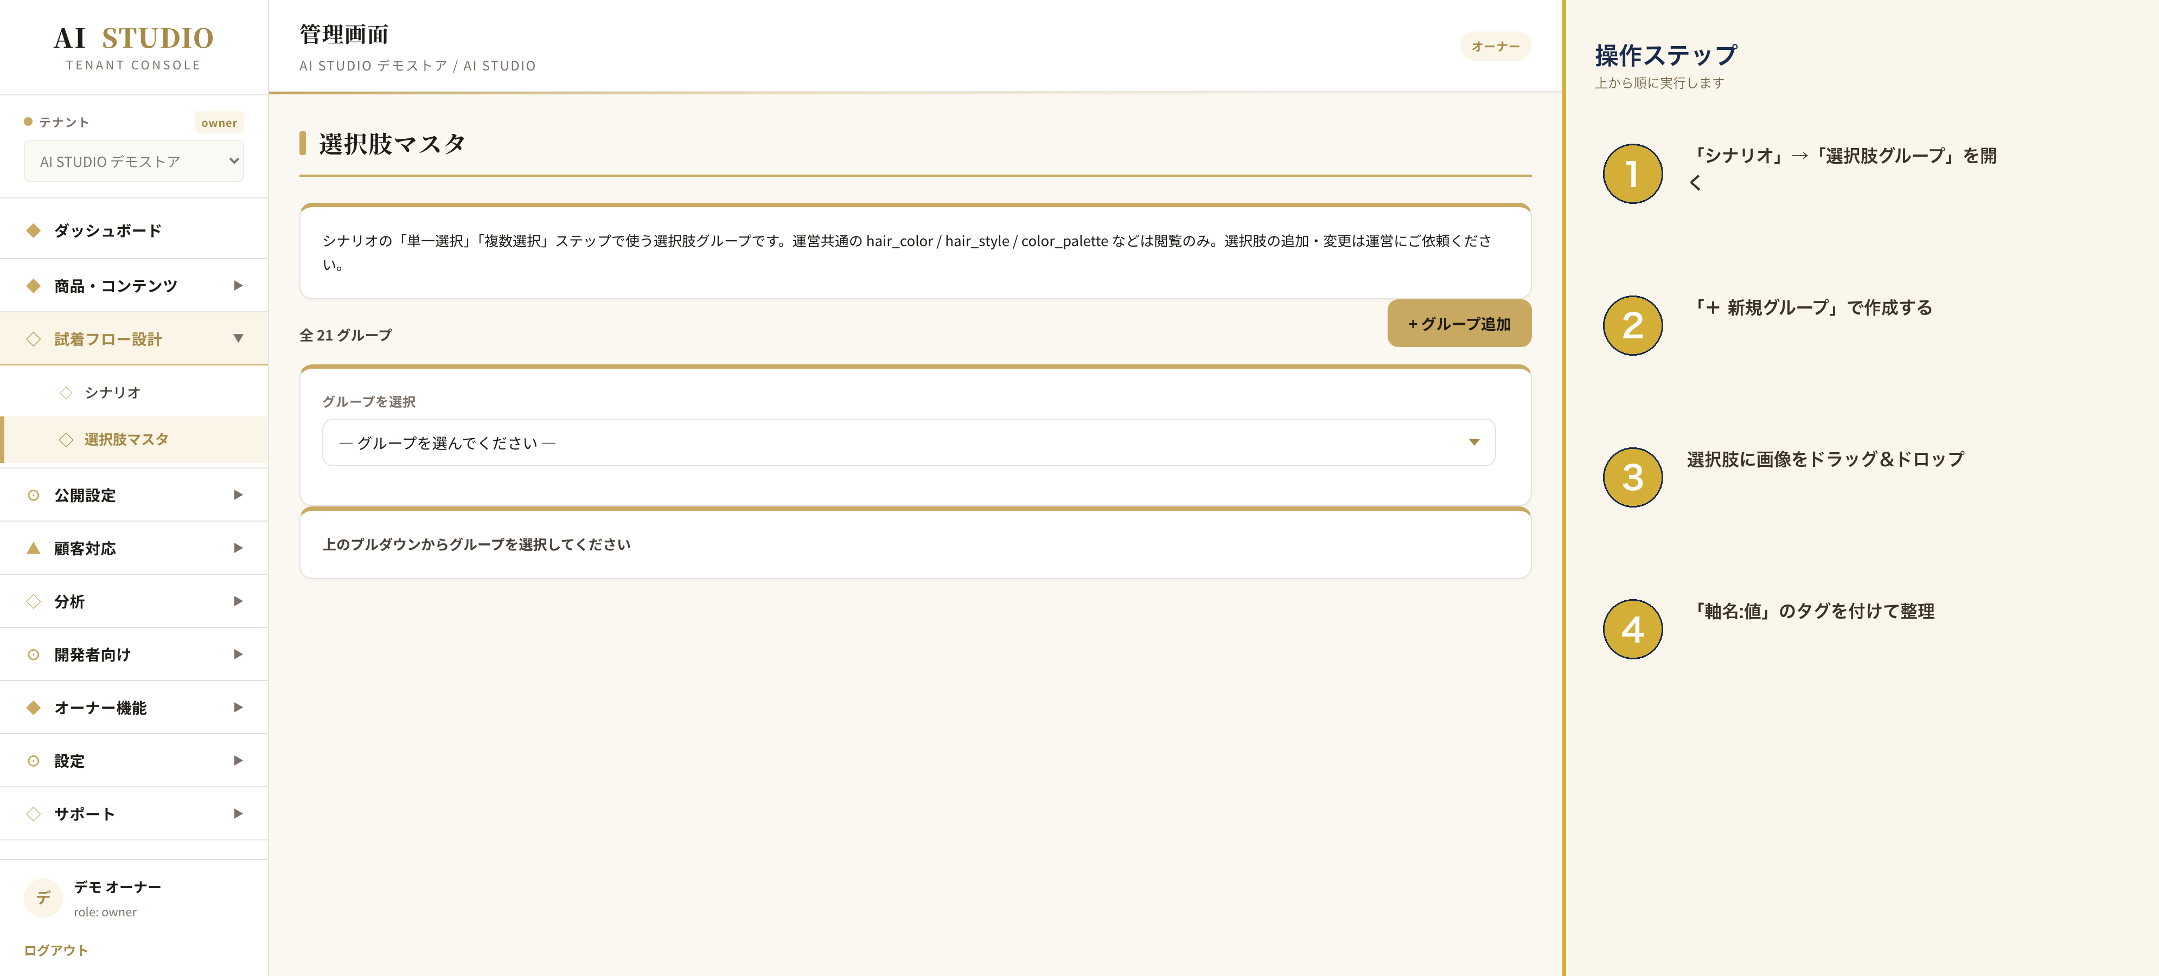The image size is (2159, 976).
Task: Expand the サポート submenu arrow
Action: [x=238, y=813]
